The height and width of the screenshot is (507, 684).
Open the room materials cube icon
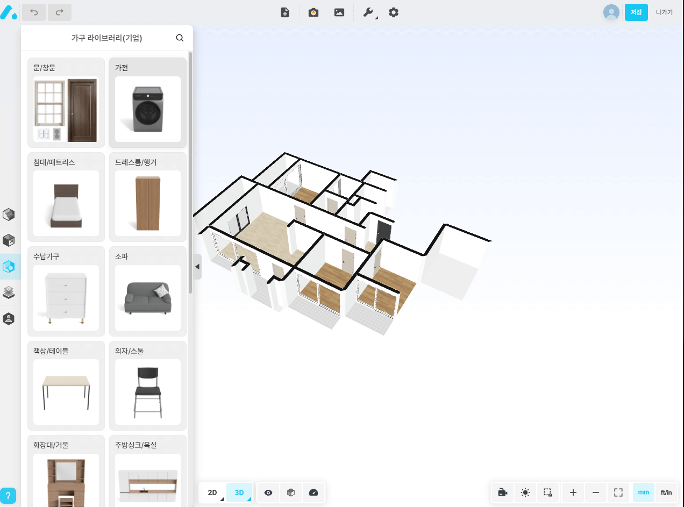click(9, 240)
